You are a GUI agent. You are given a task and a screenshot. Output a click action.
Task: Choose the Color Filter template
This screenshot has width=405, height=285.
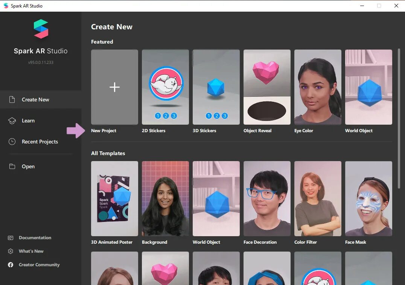(318, 199)
